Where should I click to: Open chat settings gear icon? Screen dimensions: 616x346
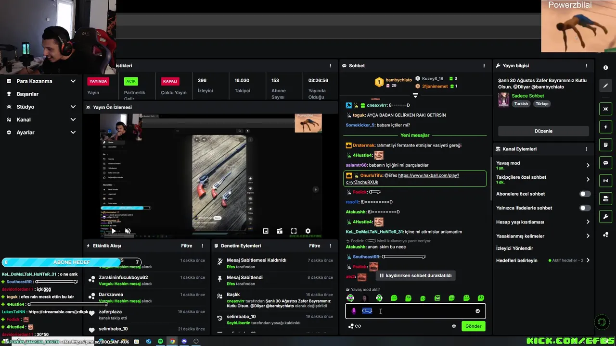click(x=453, y=326)
